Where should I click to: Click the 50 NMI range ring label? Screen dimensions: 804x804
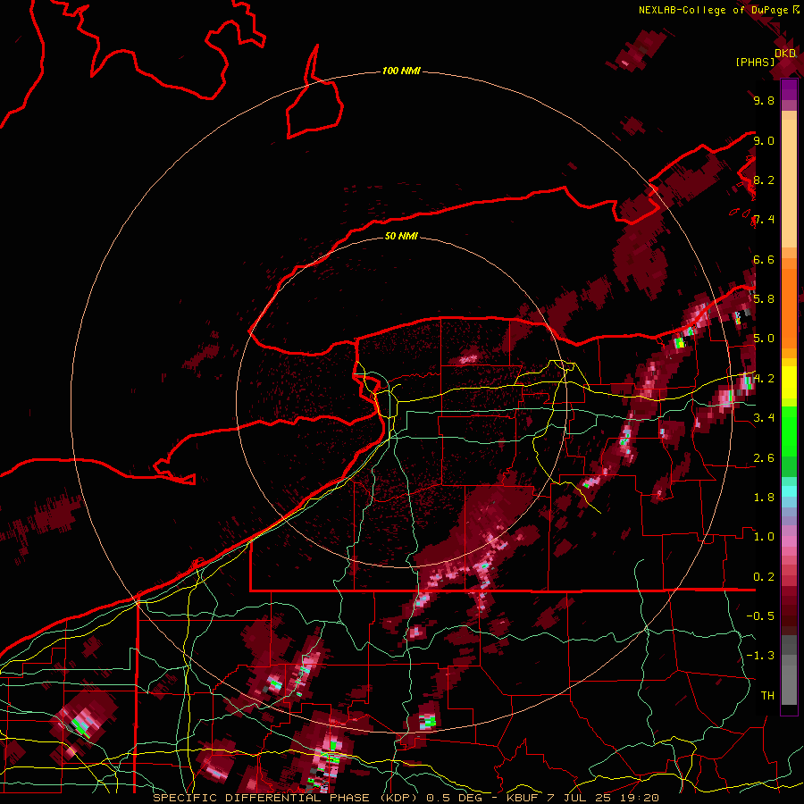coord(401,236)
